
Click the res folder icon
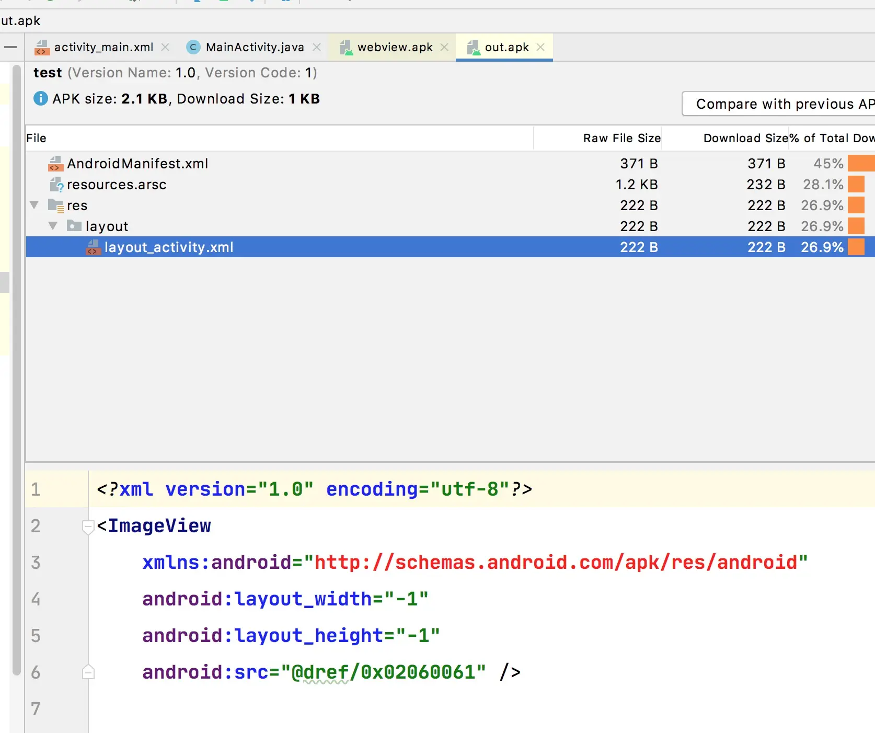(x=56, y=205)
